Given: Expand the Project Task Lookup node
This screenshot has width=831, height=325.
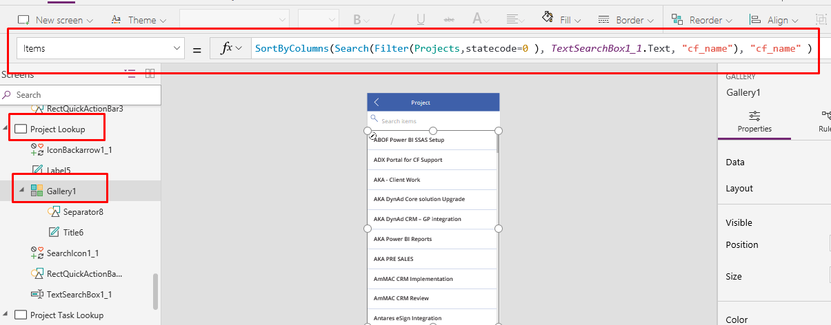Looking at the screenshot, I should 6,315.
